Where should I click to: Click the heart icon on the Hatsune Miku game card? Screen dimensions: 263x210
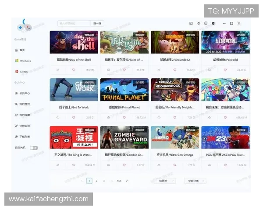tap(225, 117)
